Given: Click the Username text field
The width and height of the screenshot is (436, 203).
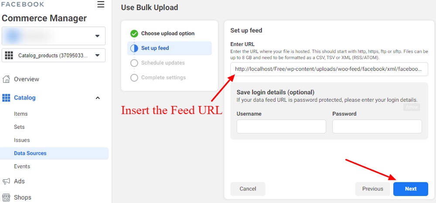Looking at the screenshot, I should (x=281, y=126).
